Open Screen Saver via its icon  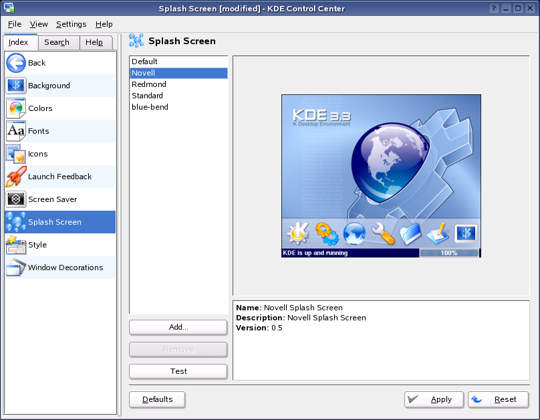tap(16, 199)
